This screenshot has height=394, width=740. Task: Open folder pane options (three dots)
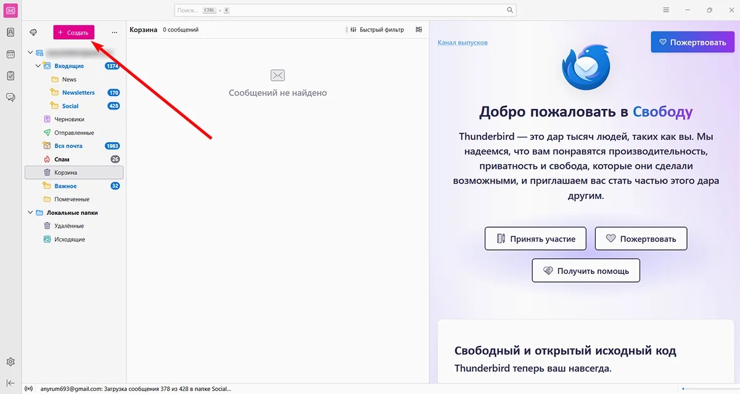[x=114, y=32]
